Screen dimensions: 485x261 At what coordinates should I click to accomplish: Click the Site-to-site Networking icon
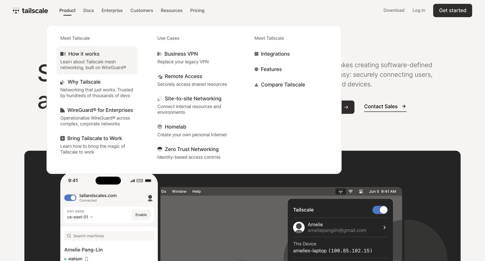pyautogui.click(x=160, y=99)
